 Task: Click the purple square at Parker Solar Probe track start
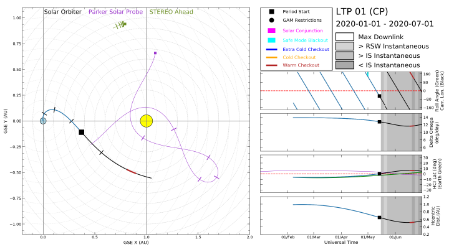click(155, 53)
